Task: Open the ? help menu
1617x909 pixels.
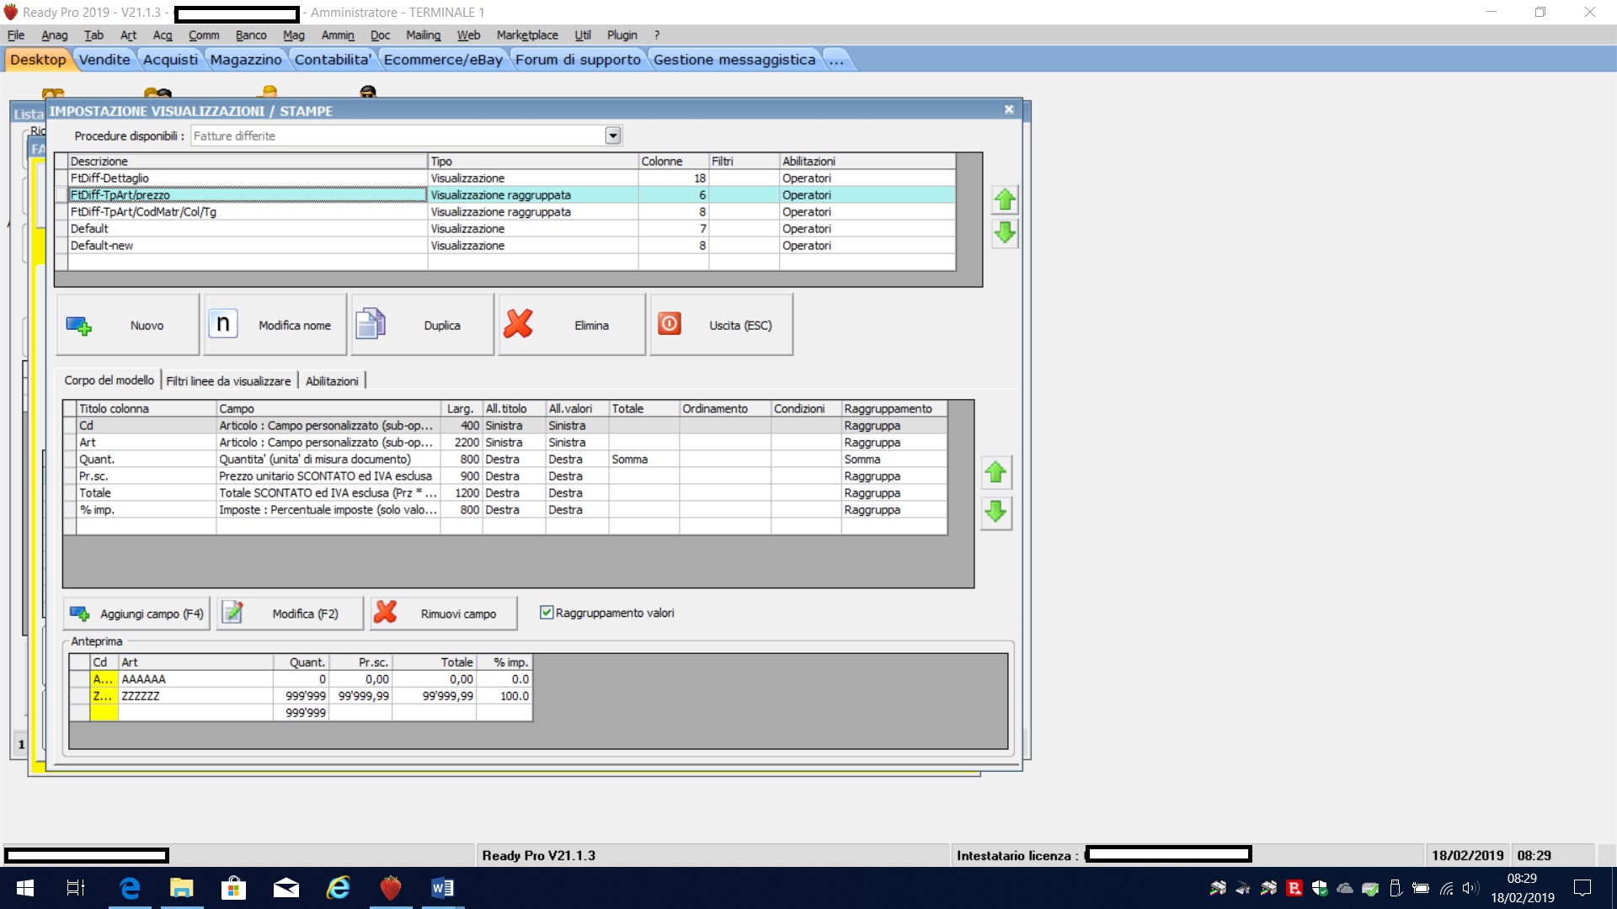Action: pyautogui.click(x=657, y=35)
